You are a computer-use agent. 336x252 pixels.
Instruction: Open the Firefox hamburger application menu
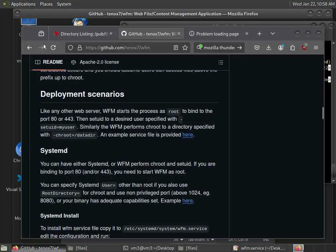click(x=316, y=48)
